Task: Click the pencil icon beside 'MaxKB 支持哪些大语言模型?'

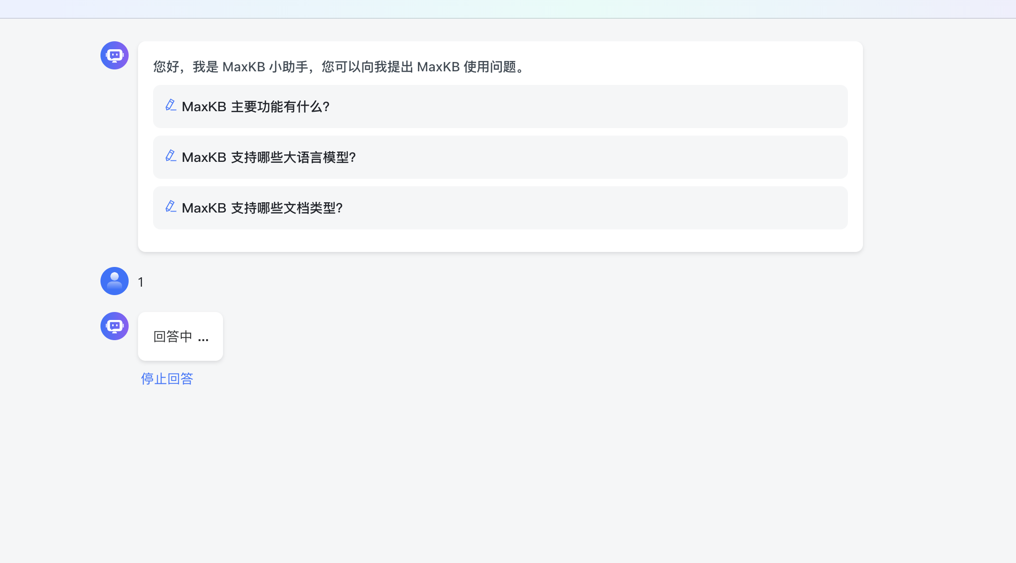Action: coord(171,156)
